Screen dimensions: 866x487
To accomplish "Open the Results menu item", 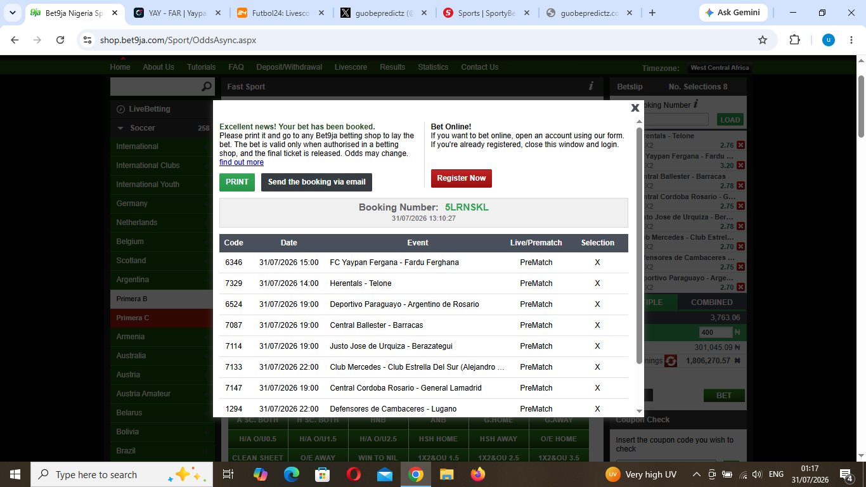I will point(392,67).
